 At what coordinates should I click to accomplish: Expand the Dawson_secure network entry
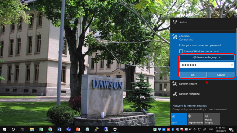coord(204,84)
